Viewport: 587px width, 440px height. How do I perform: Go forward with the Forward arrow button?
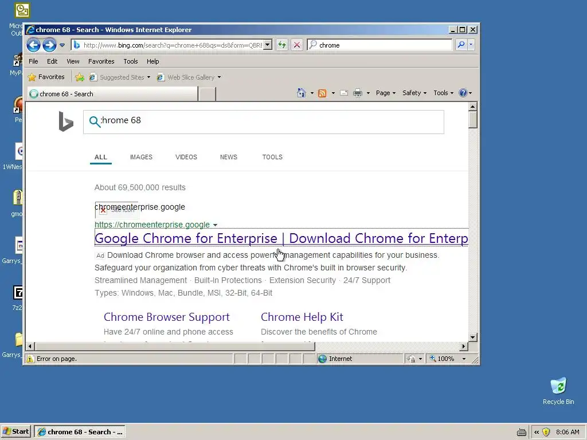point(49,45)
